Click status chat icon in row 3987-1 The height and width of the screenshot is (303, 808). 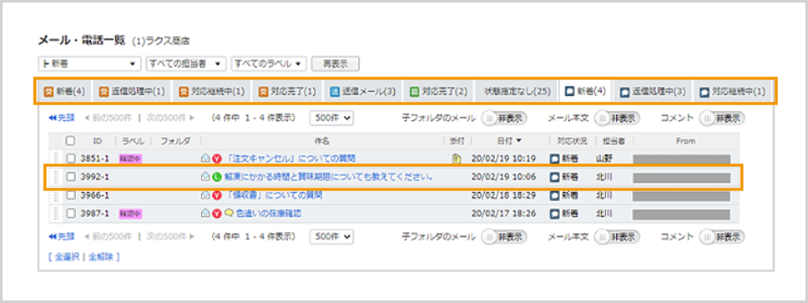pos(554,213)
